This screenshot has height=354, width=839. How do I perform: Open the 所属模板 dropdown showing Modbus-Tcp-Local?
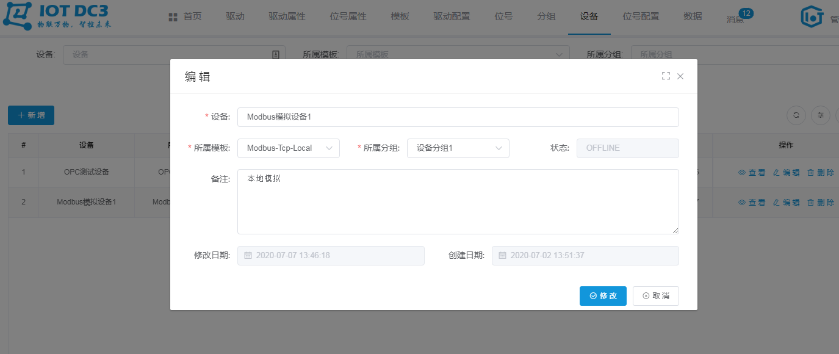(288, 148)
